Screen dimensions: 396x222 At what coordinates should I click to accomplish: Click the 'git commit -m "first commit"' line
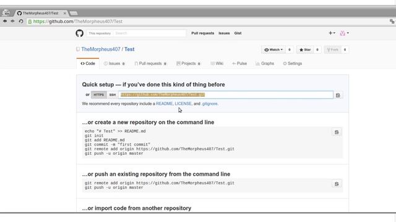[x=118, y=144]
